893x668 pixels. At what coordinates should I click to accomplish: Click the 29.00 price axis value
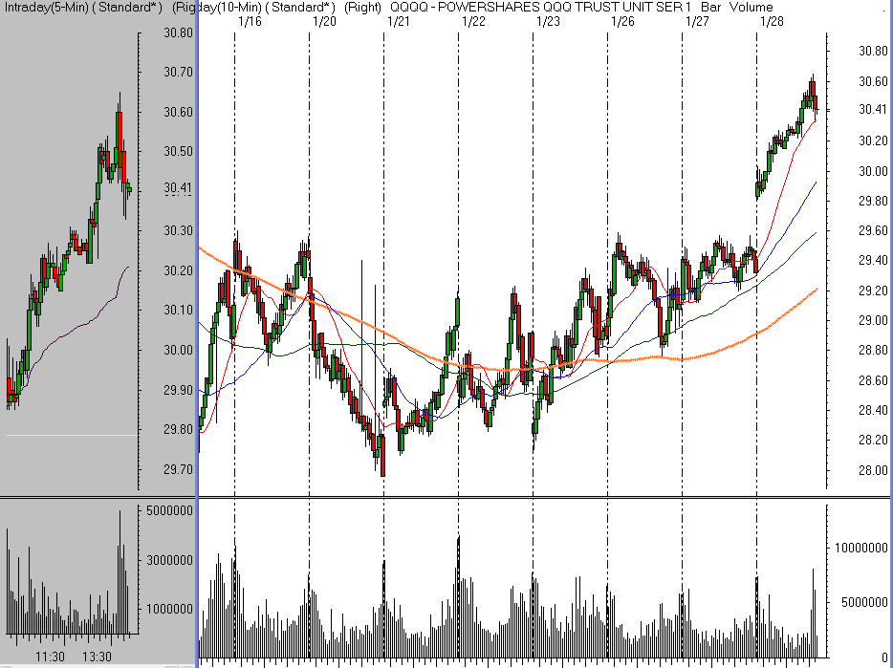click(x=873, y=320)
